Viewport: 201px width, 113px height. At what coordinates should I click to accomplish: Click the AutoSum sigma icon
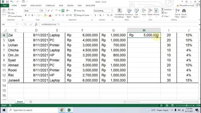163,9
